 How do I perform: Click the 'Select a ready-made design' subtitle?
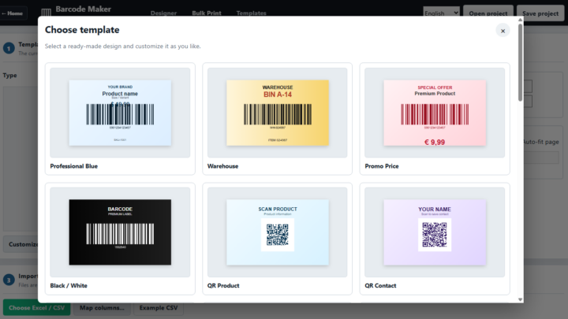pyautogui.click(x=122, y=46)
